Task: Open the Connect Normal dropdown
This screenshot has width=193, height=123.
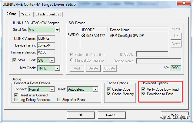Action: (x=52, y=89)
